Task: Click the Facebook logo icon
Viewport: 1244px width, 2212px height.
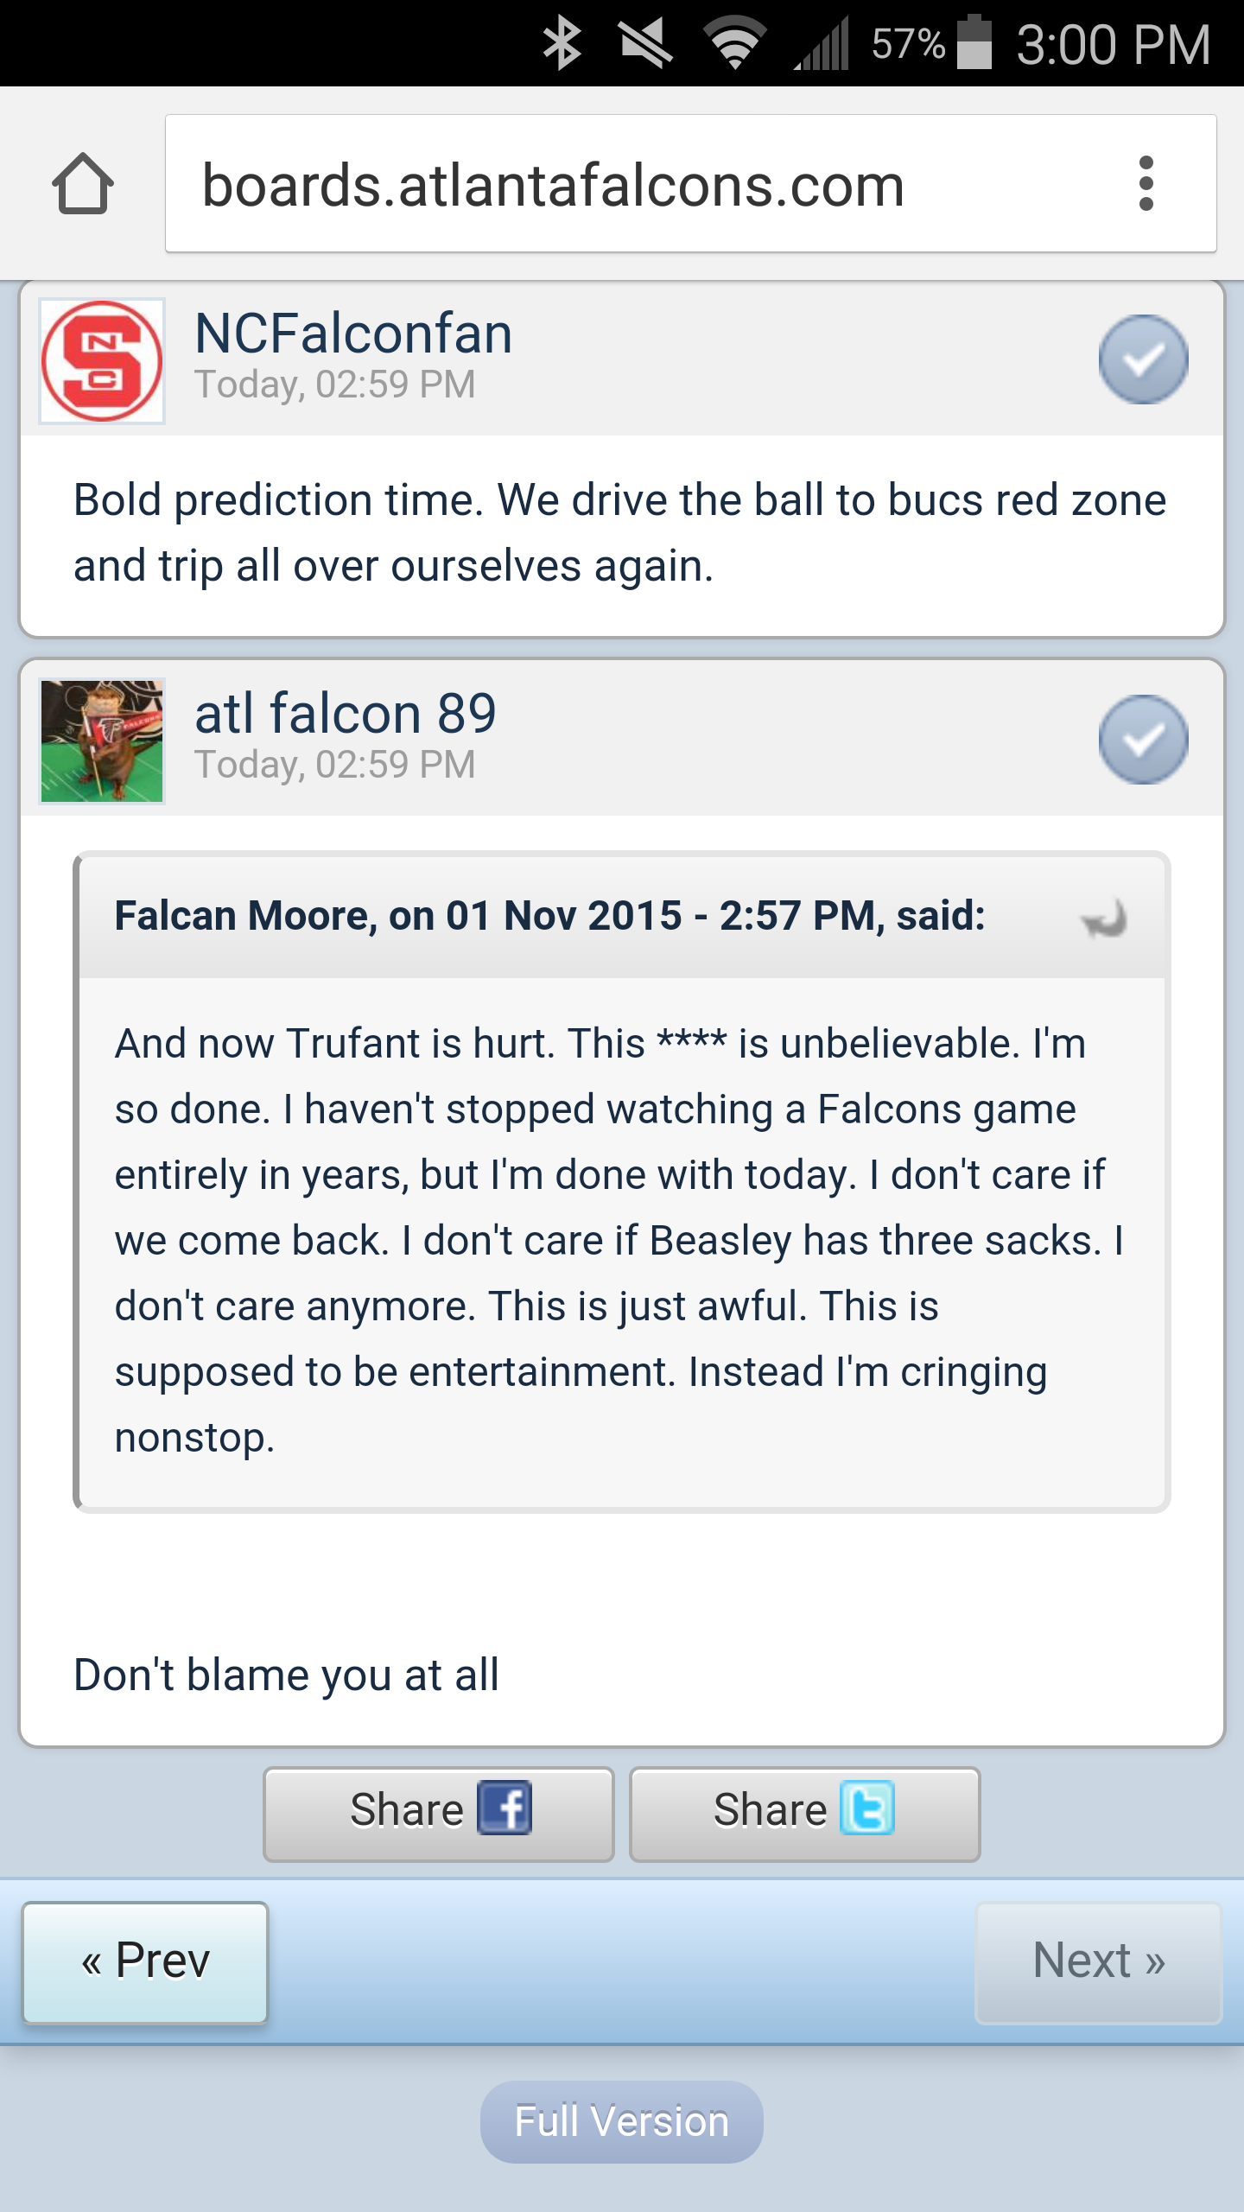Action: coord(505,1808)
